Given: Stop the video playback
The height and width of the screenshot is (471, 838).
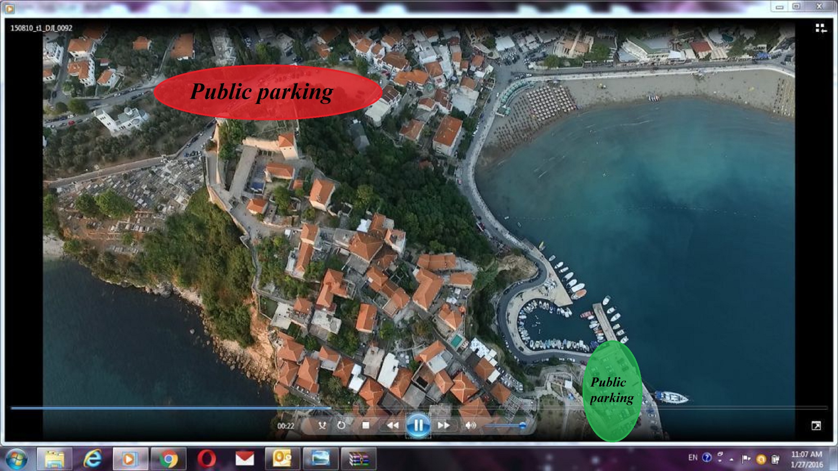Looking at the screenshot, I should pos(366,425).
